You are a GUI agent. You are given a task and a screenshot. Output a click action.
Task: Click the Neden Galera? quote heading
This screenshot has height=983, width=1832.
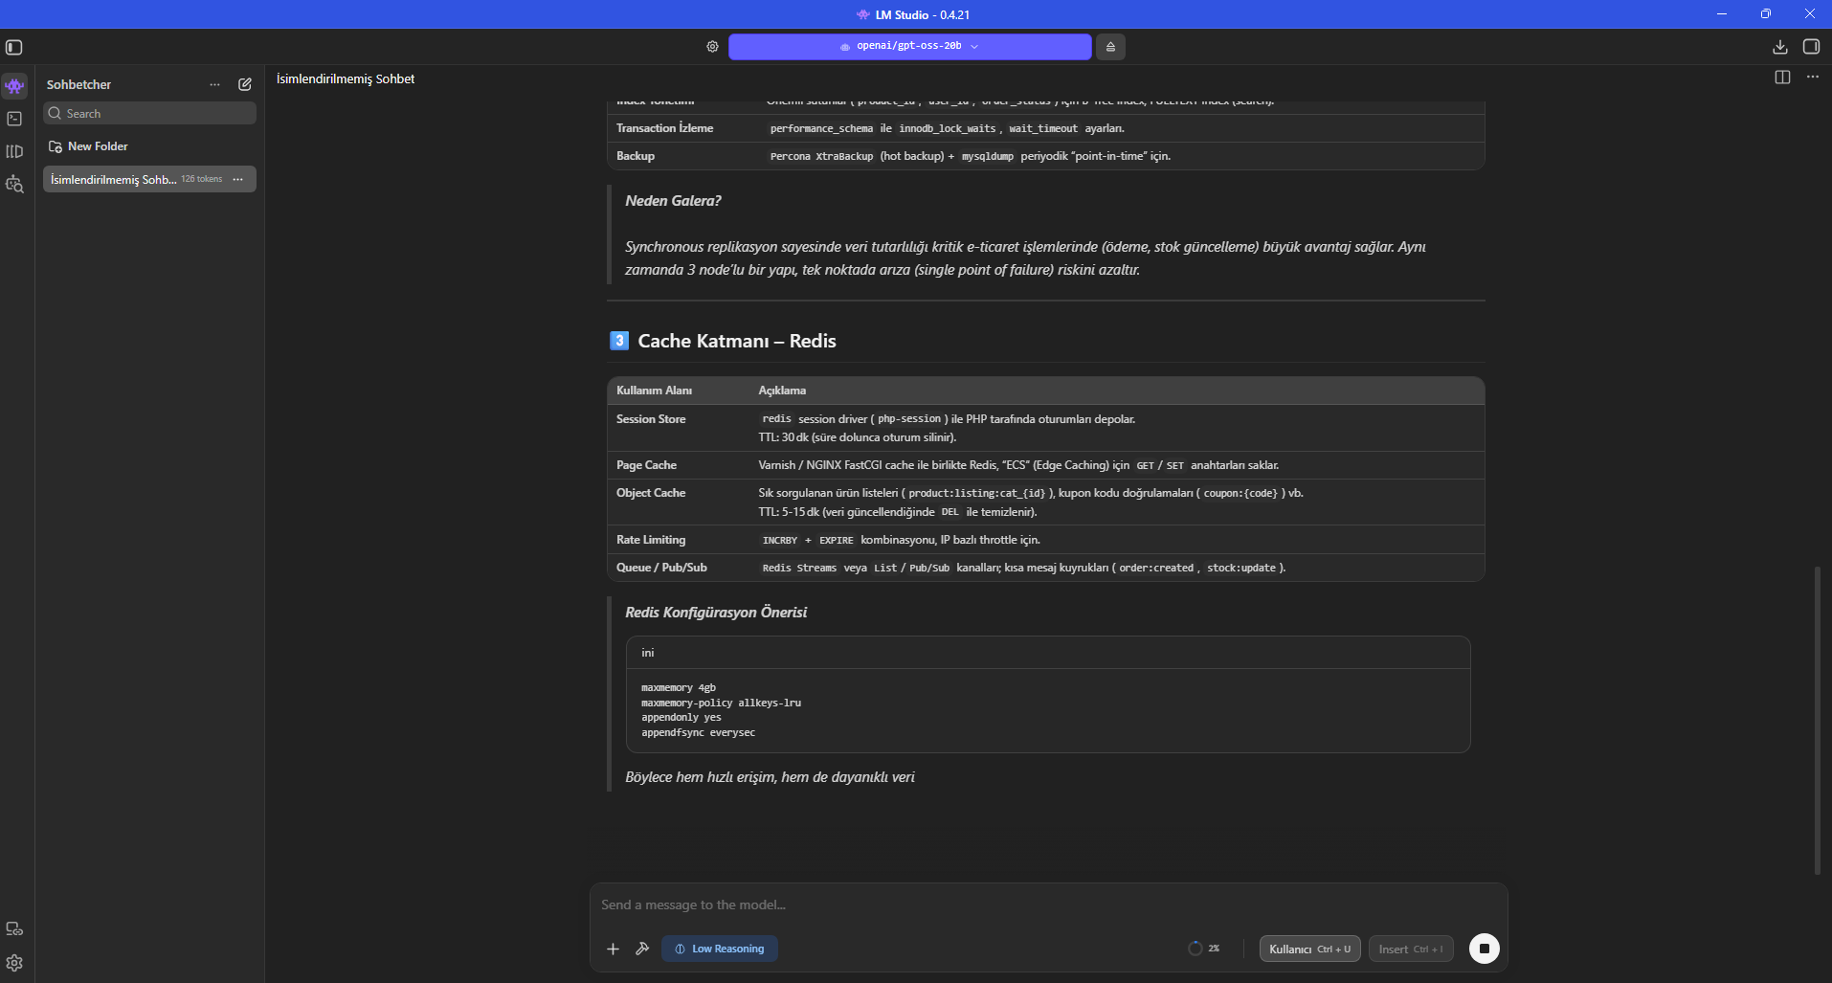(673, 201)
